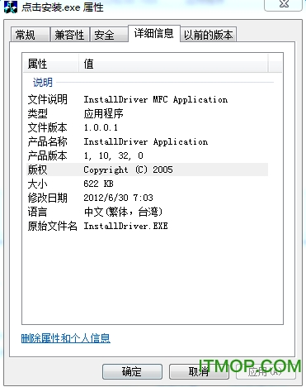The width and height of the screenshot is (306, 387).
Task: Click the 详细信息 tab
Action: (x=154, y=33)
